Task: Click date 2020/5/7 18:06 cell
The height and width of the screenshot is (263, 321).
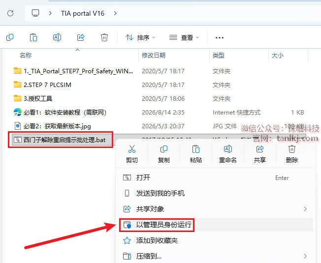Action: click(163, 99)
